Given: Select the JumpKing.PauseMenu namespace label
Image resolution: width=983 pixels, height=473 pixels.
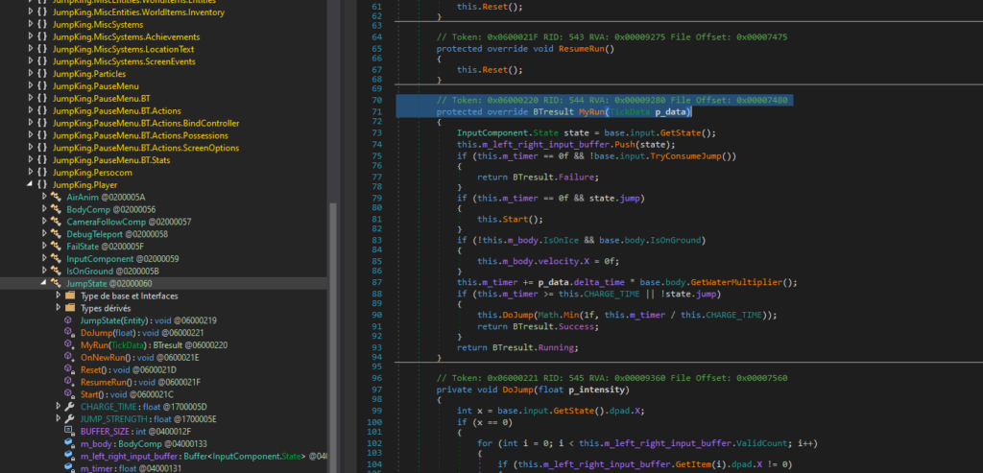Looking at the screenshot, I should [96, 86].
